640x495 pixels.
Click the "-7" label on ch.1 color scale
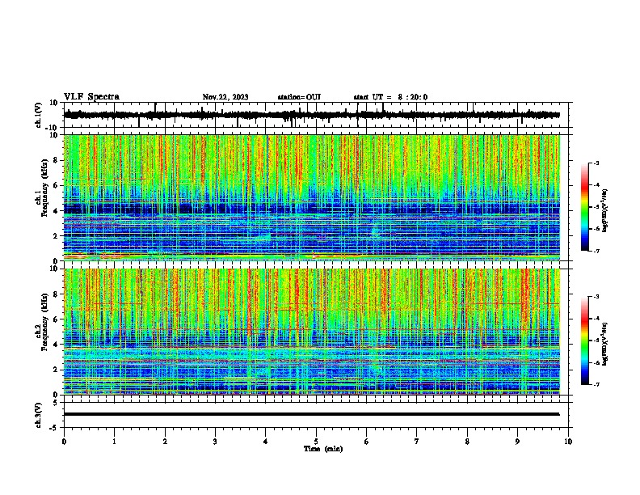(x=596, y=251)
